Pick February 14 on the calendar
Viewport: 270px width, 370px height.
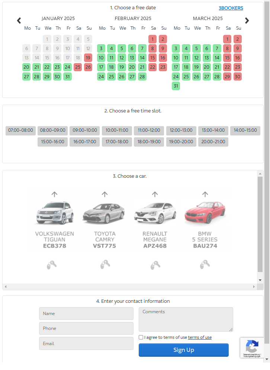142,58
